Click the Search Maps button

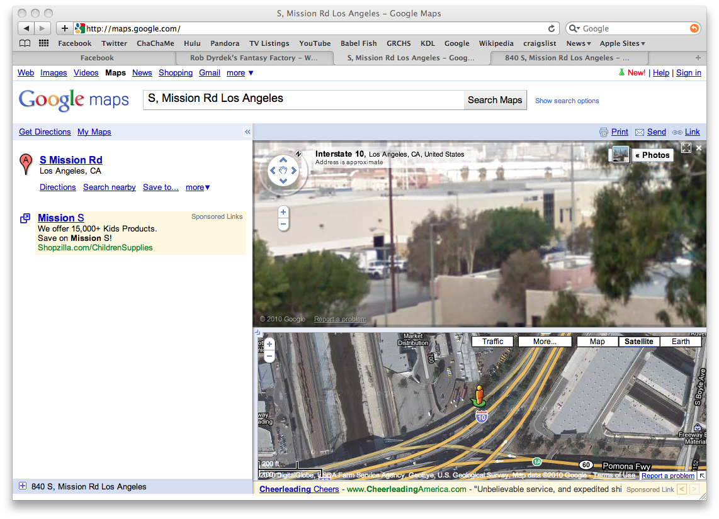[495, 100]
